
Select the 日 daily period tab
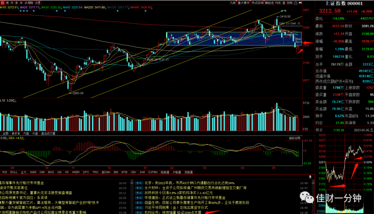click(3, 3)
